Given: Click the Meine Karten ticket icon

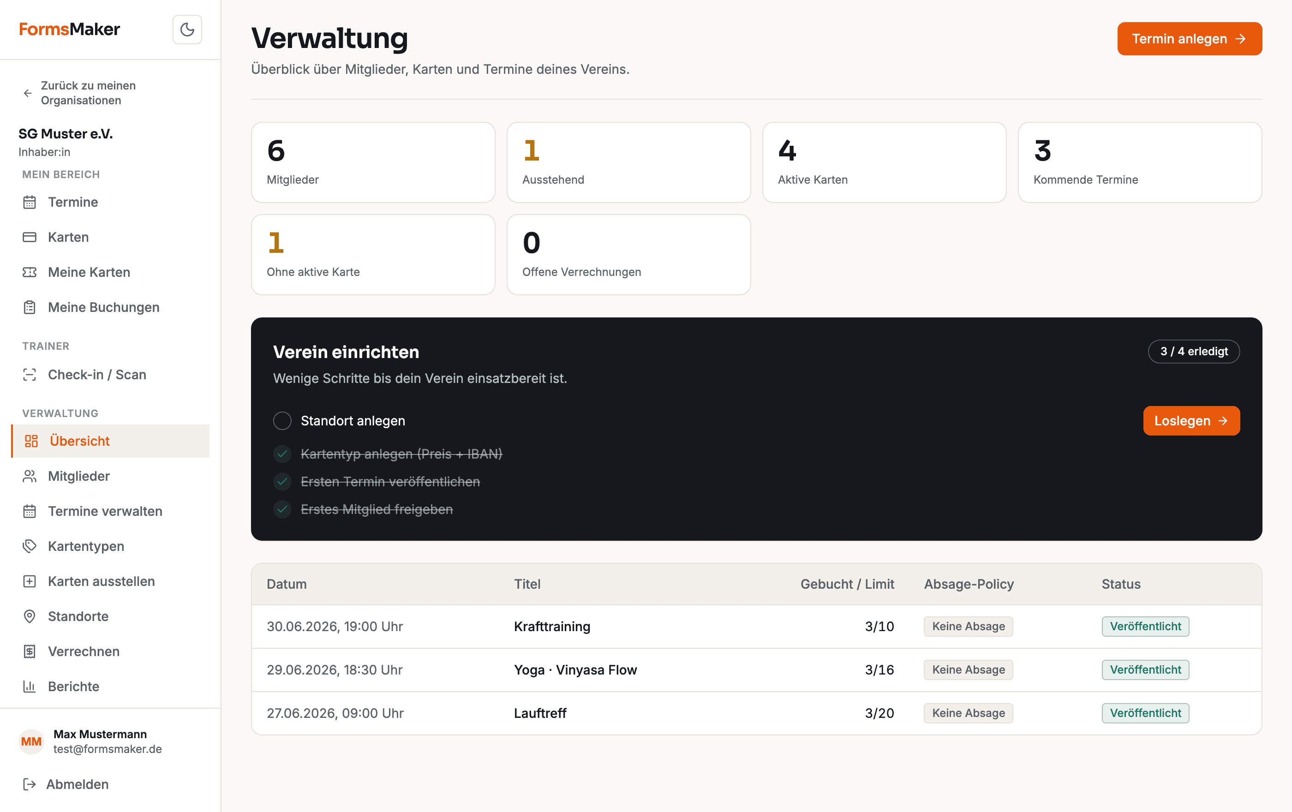Looking at the screenshot, I should (x=30, y=272).
